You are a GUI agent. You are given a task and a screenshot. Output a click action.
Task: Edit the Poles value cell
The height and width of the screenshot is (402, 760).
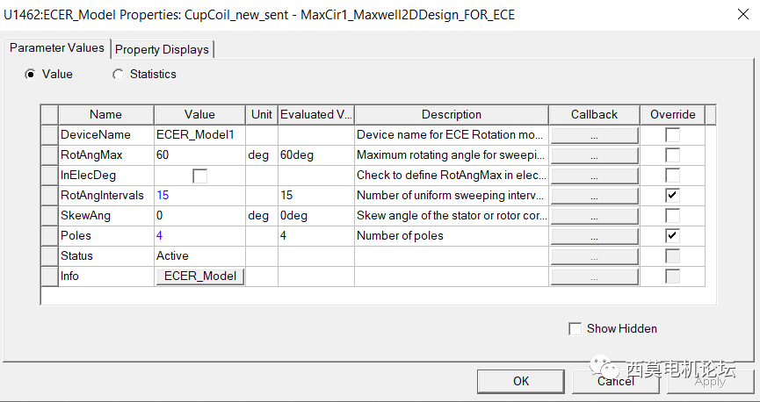click(199, 236)
